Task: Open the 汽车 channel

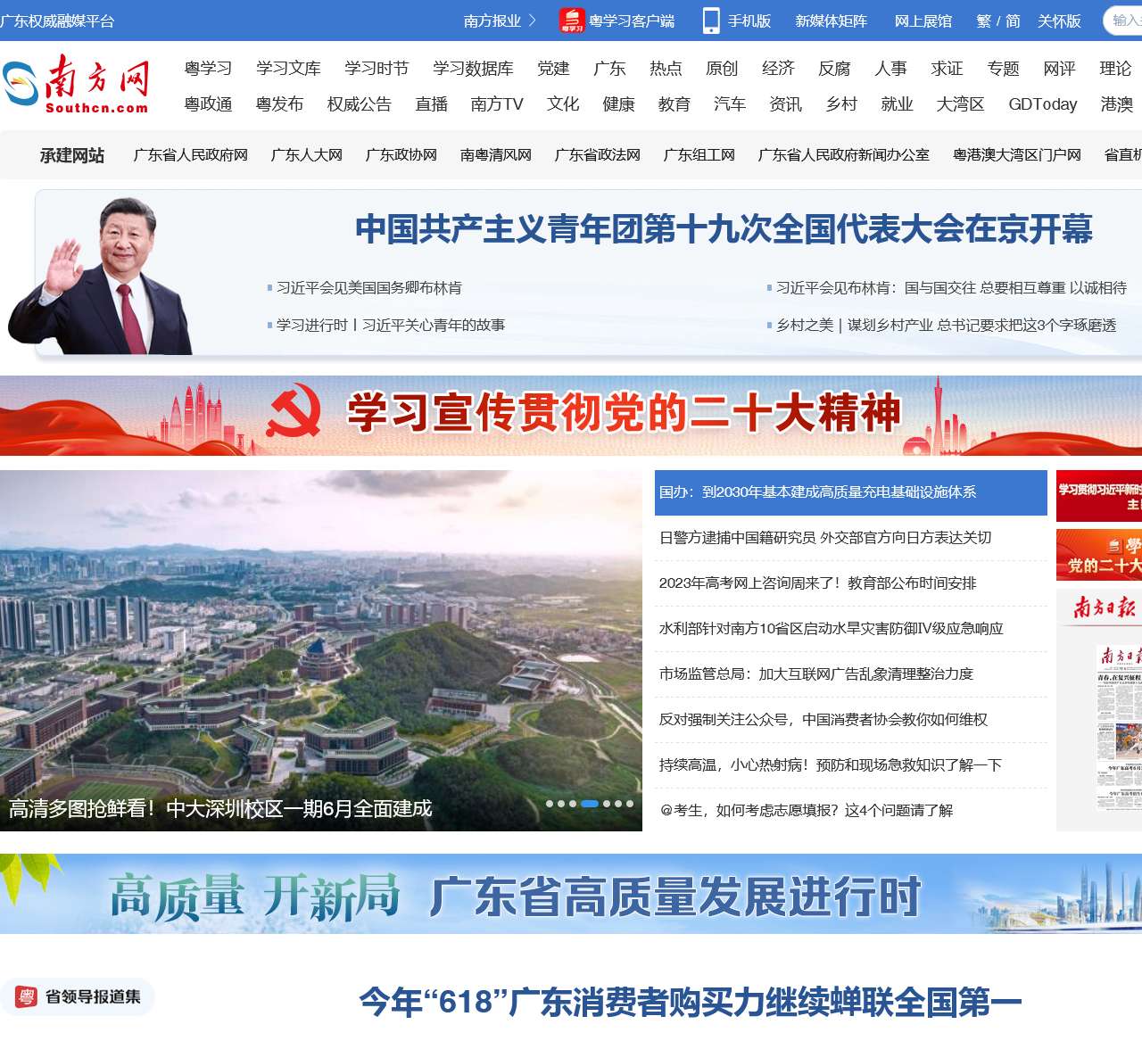Action: 730,104
